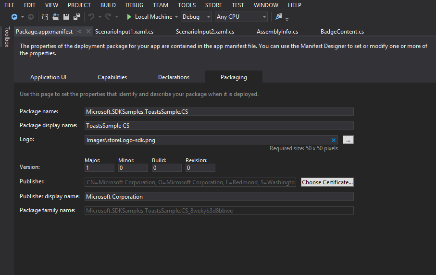Click the Major version field
The height and width of the screenshot is (275, 436).
(100, 167)
